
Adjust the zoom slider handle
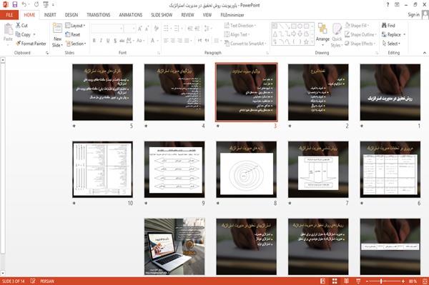pyautogui.click(x=381, y=281)
